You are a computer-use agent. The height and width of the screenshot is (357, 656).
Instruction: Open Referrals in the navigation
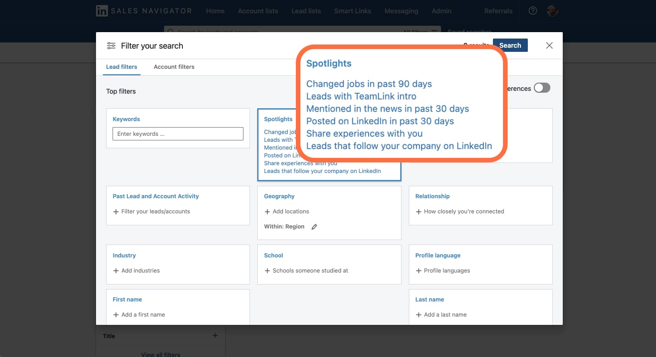tap(498, 11)
